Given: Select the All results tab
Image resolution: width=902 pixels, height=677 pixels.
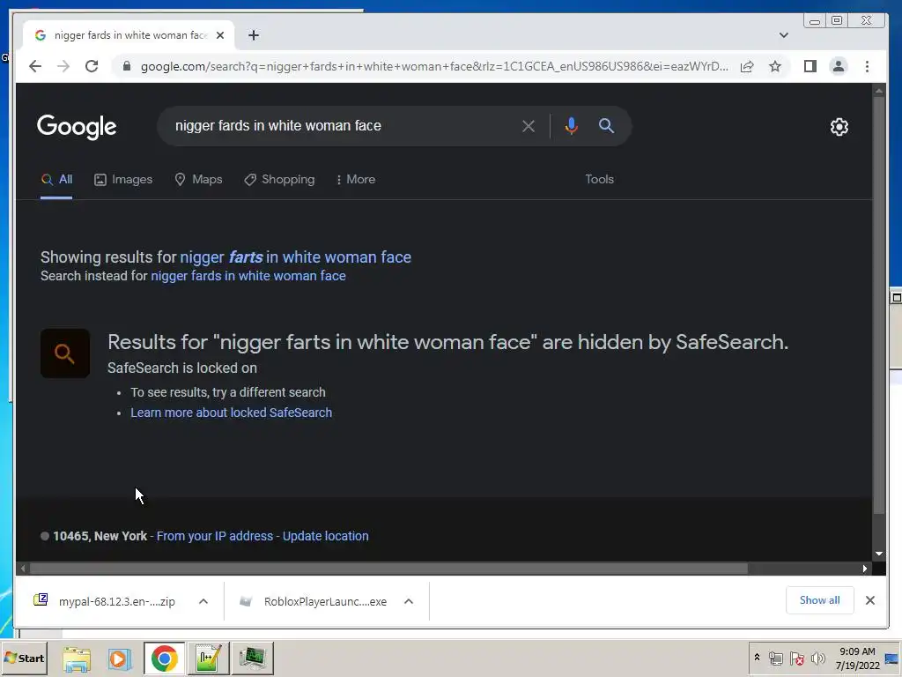Looking at the screenshot, I should [56, 180].
